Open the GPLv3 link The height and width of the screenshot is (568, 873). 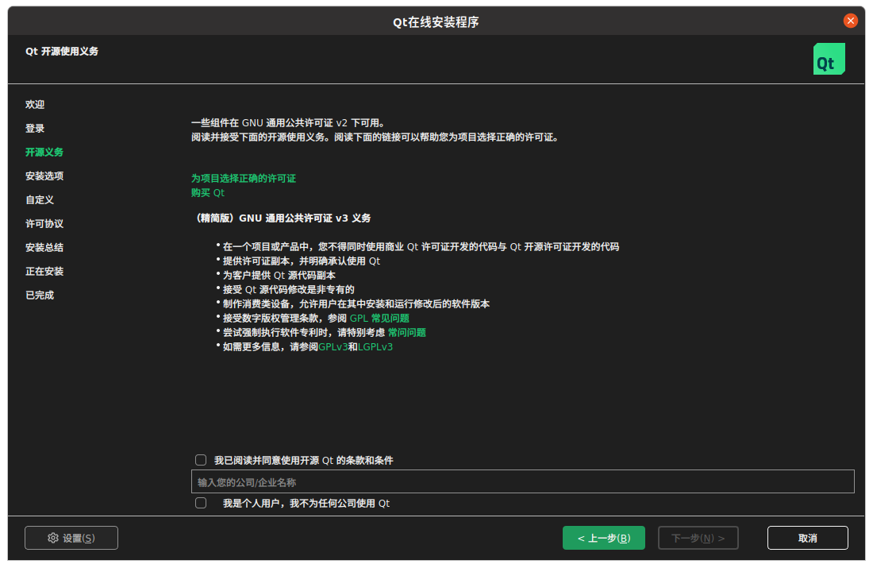333,346
